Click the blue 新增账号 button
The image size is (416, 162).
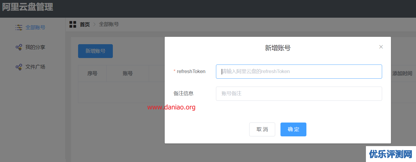[95, 51]
